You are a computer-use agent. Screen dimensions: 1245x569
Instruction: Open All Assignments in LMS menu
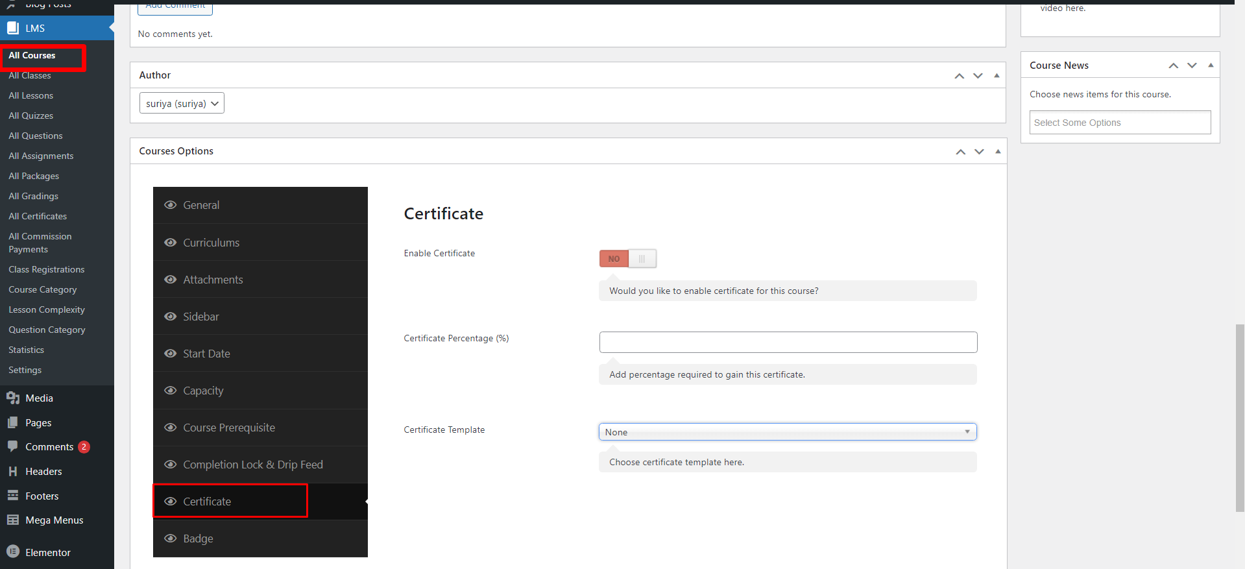point(41,156)
